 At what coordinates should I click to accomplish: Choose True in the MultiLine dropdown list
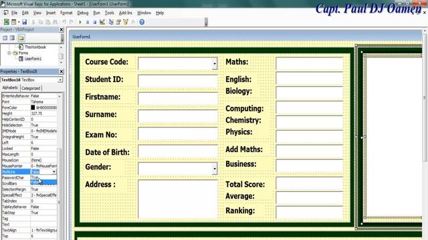point(43,177)
